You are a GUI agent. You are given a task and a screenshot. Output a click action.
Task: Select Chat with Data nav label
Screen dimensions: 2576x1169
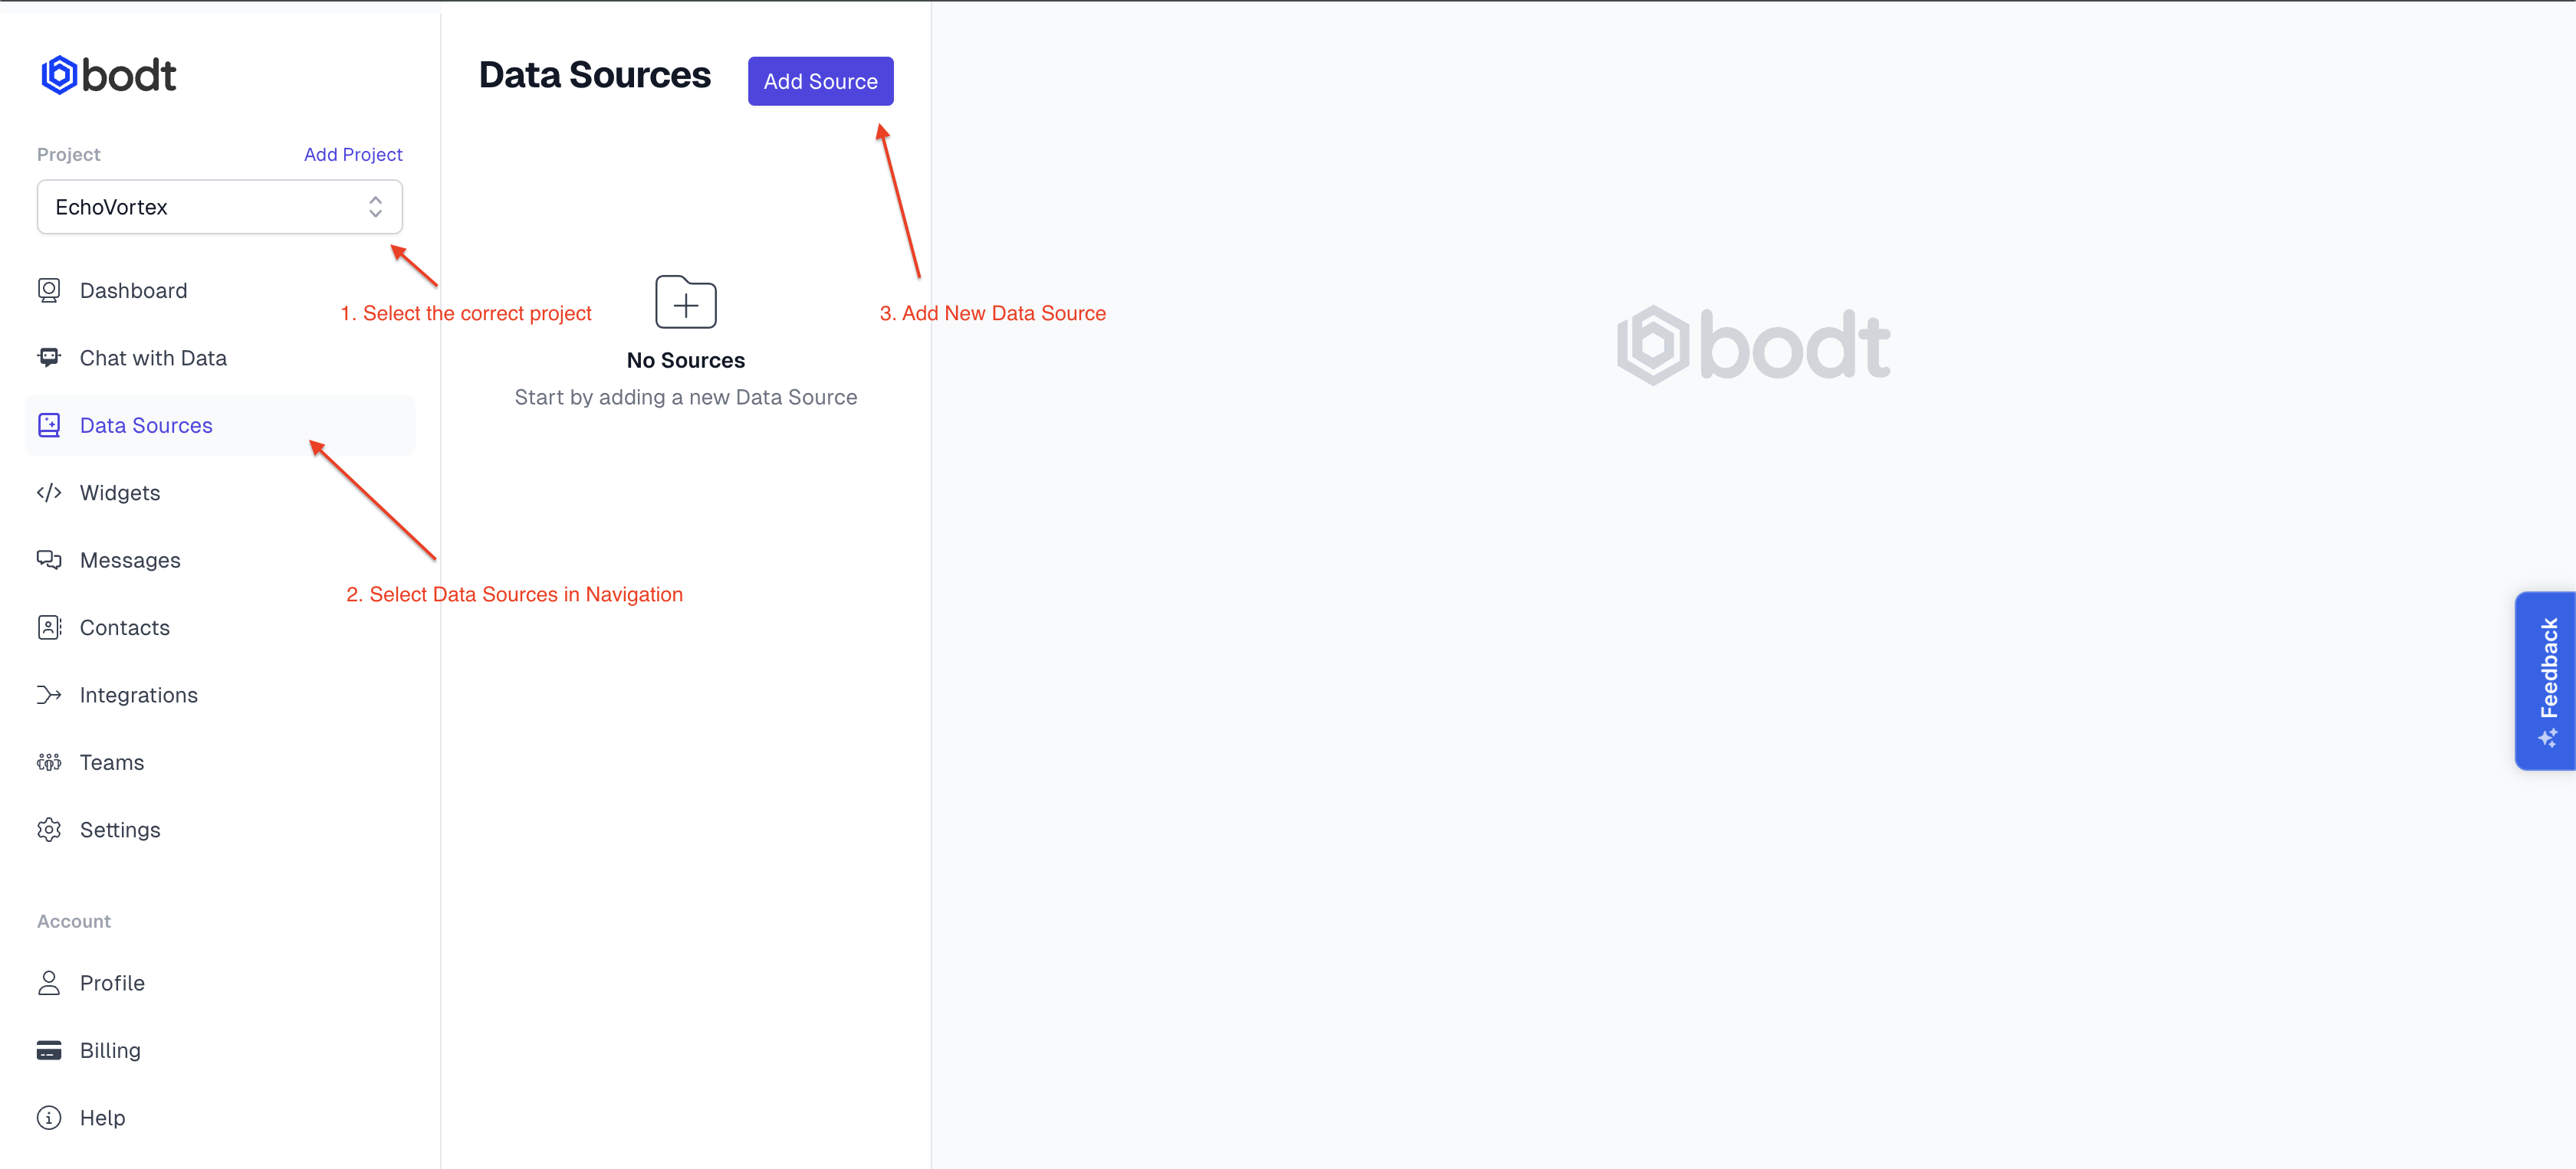tap(153, 358)
